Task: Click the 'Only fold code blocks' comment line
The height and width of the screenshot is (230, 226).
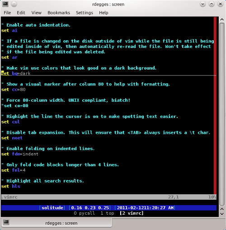Action: coord(60,165)
